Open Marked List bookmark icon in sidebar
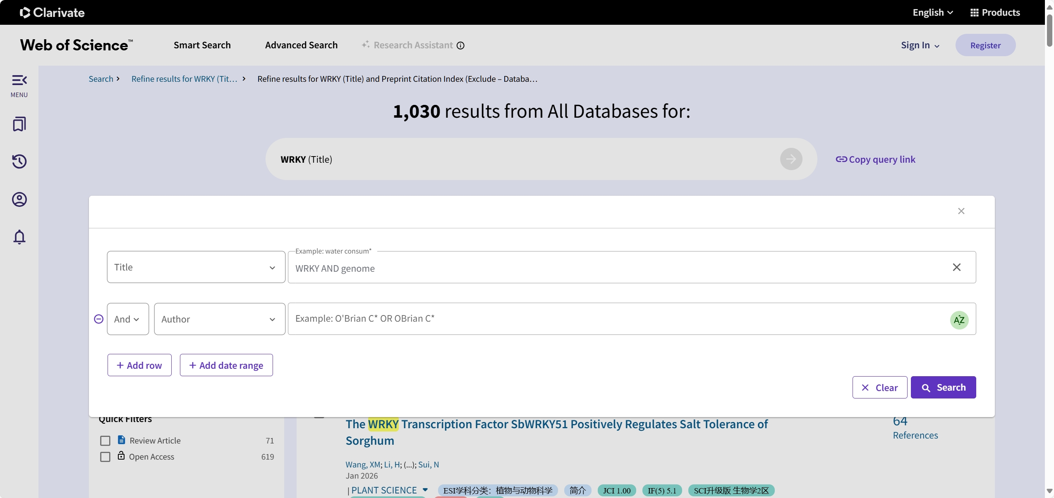The image size is (1054, 498). point(19,124)
